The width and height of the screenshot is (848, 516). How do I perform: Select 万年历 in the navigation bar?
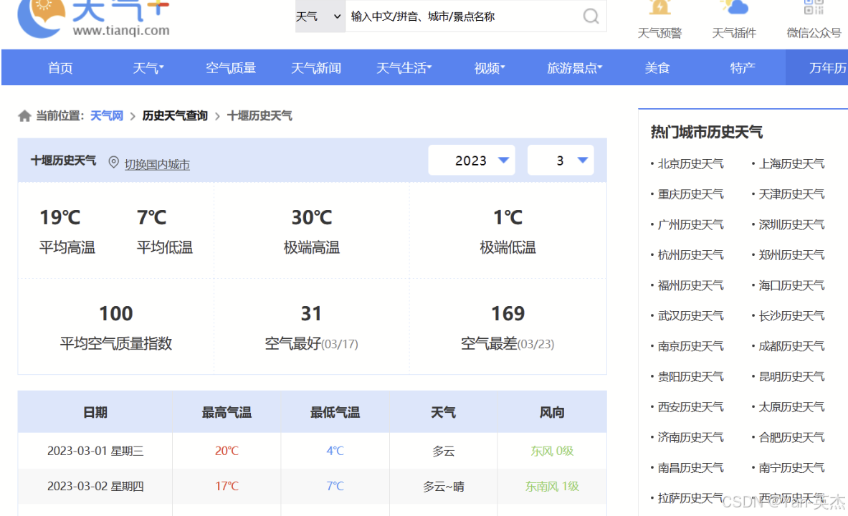click(x=827, y=68)
